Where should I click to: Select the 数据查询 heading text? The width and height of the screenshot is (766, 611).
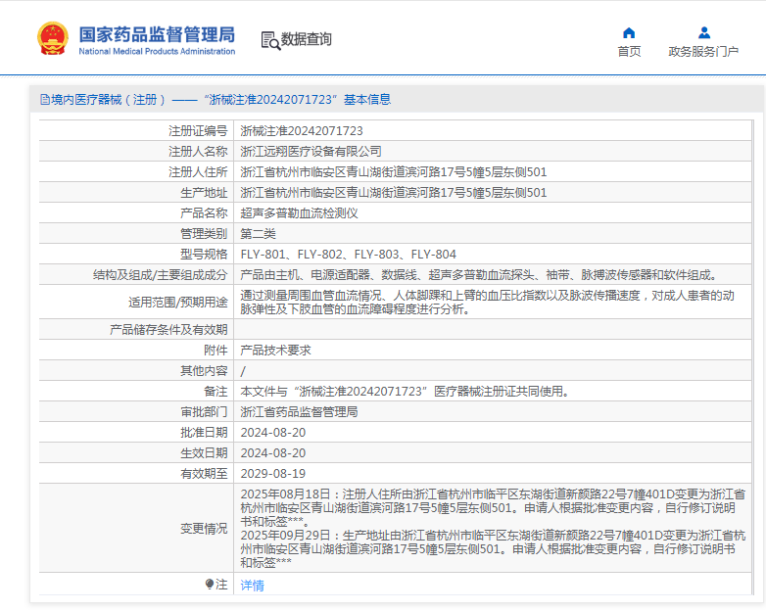tap(307, 40)
